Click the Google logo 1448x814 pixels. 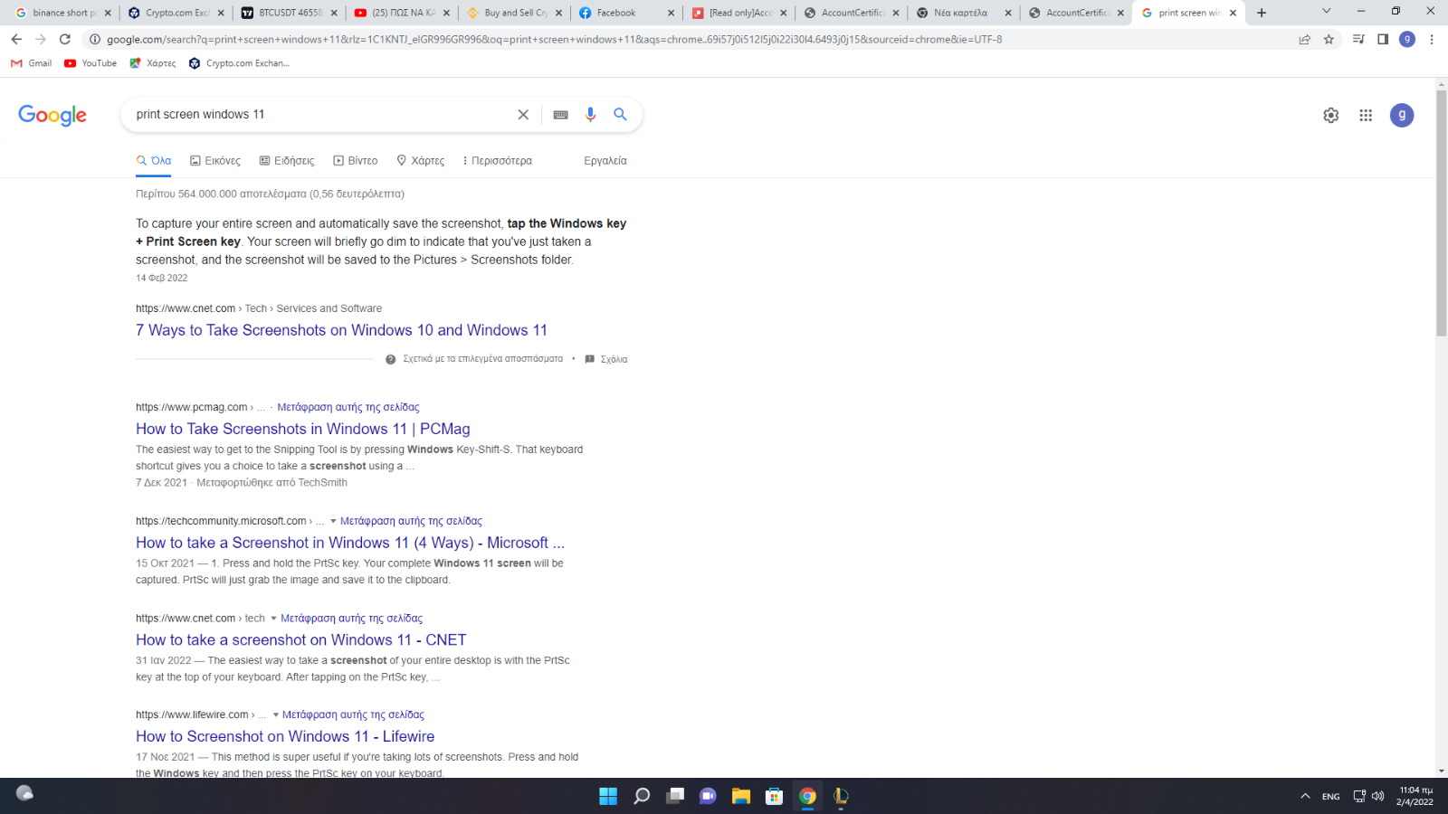(x=52, y=115)
